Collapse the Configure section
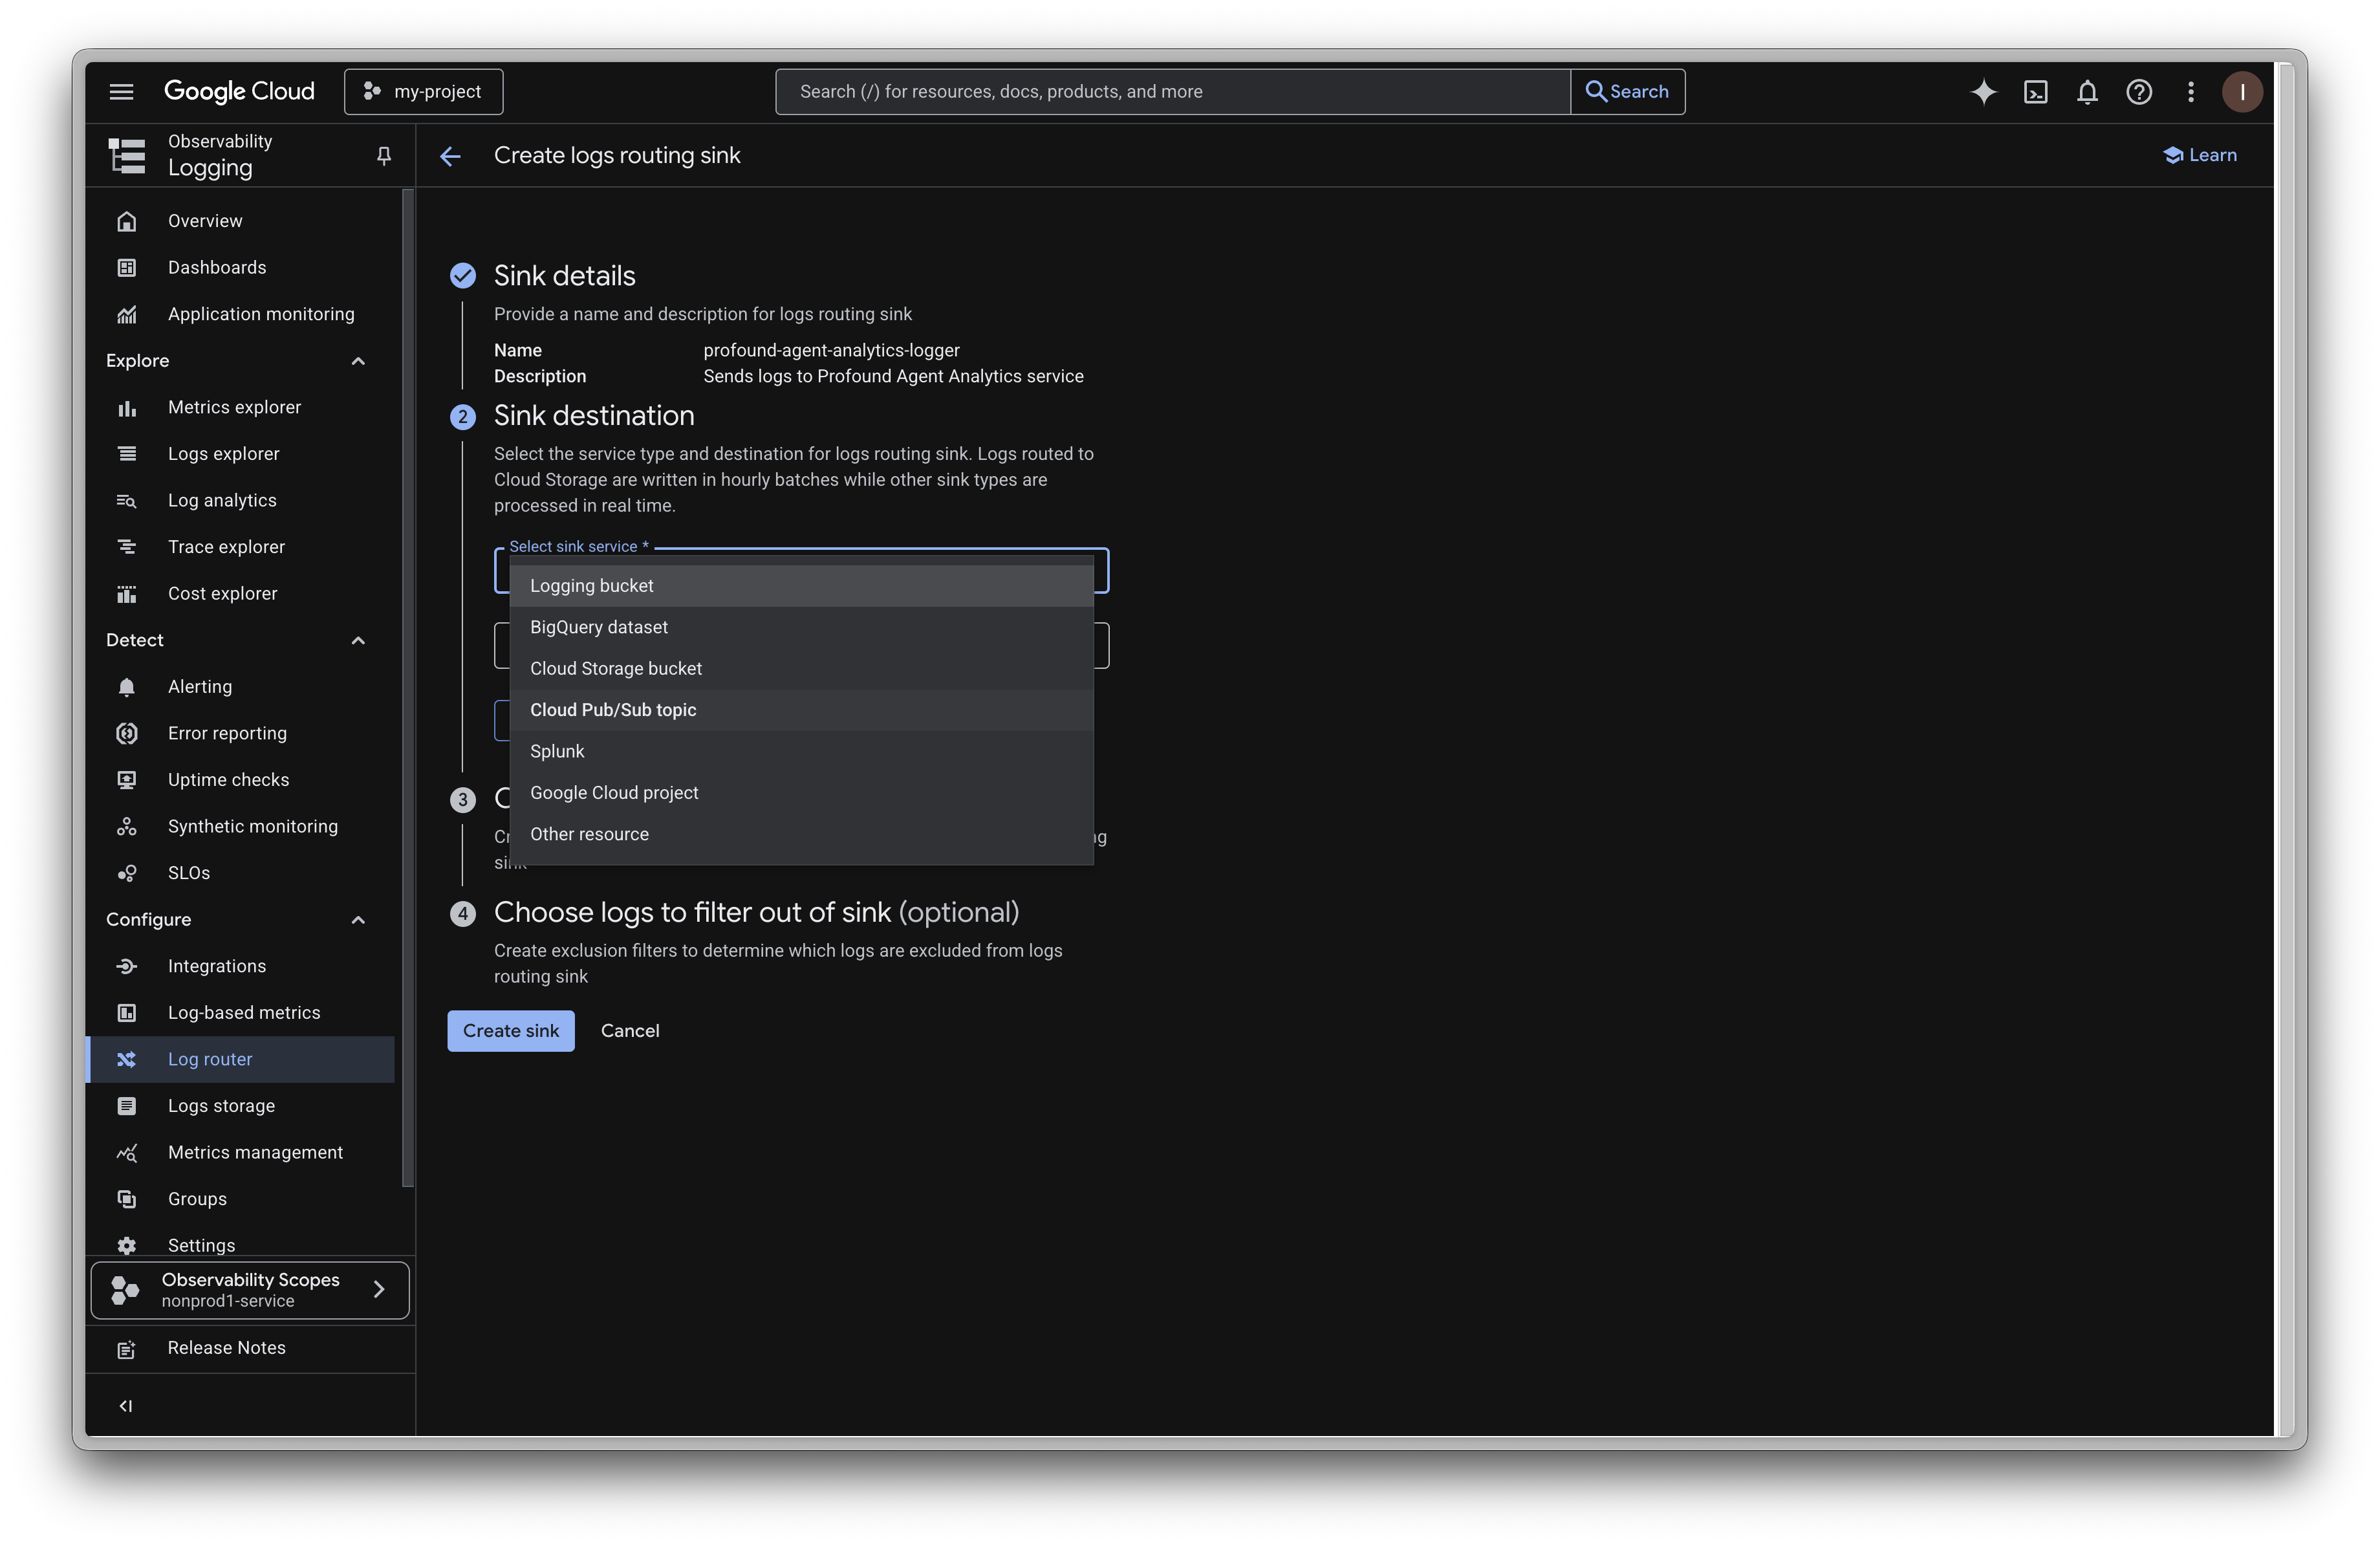Viewport: 2380px width, 1546px height. pyautogui.click(x=358, y=920)
